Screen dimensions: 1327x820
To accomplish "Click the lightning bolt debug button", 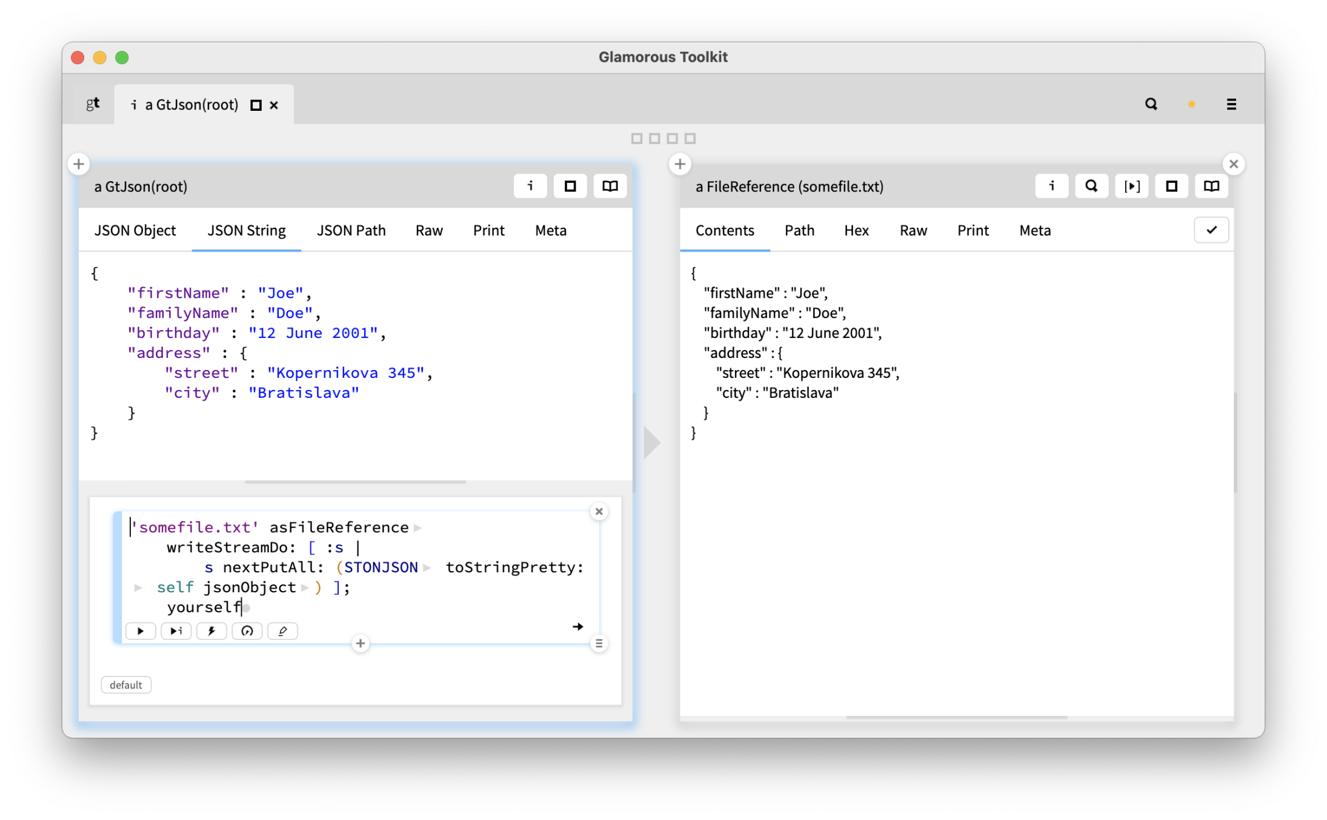I will click(211, 631).
